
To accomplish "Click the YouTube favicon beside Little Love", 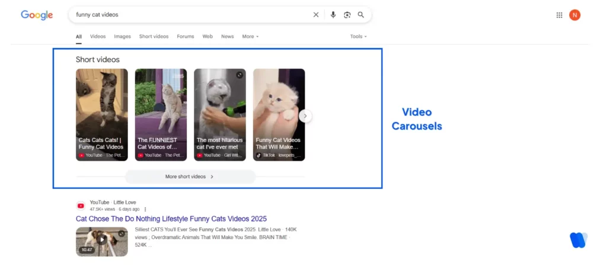I will (x=81, y=205).
